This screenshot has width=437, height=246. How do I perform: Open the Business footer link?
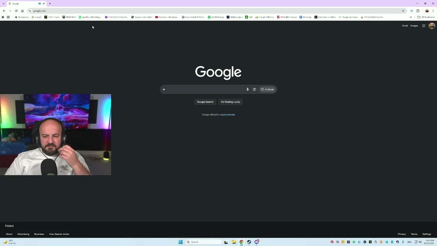pos(39,234)
